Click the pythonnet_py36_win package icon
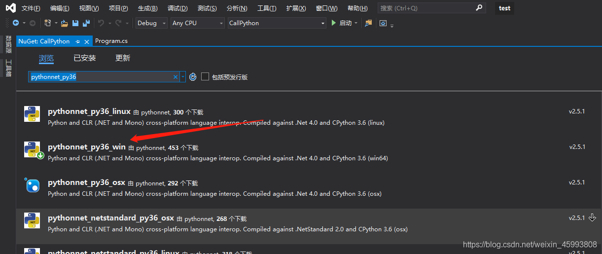 click(33, 149)
